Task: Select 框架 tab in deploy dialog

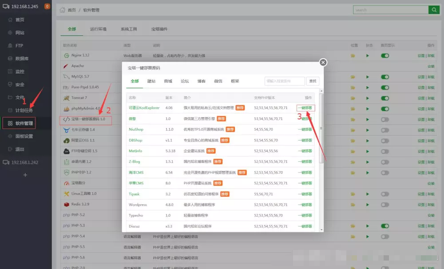Action: [235, 81]
